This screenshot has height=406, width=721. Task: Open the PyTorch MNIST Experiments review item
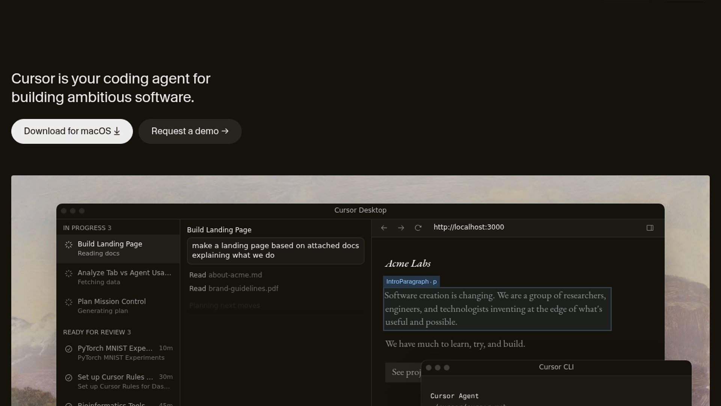(118, 353)
